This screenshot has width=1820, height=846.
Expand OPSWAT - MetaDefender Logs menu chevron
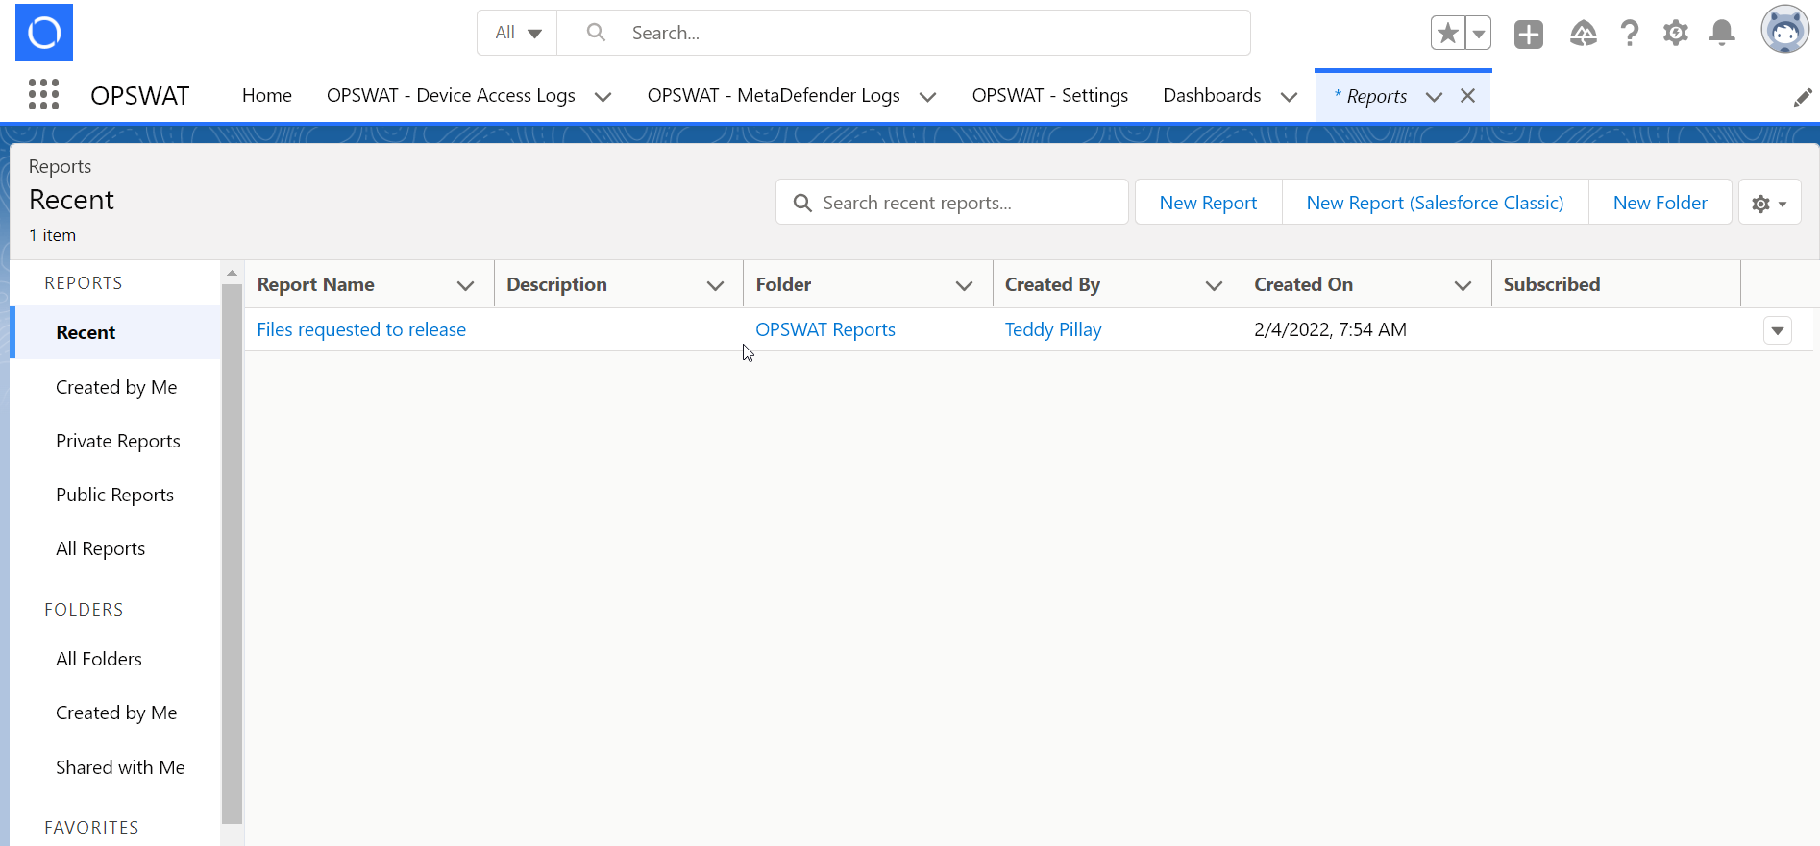coord(927,96)
